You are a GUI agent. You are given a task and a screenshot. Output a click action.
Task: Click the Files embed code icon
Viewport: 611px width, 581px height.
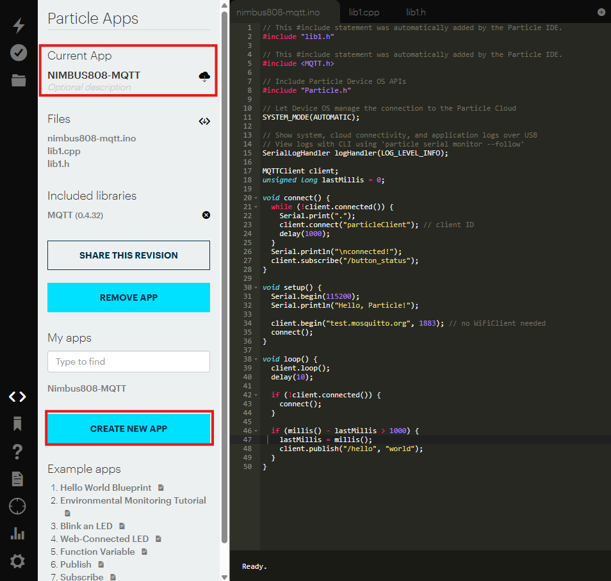(204, 122)
